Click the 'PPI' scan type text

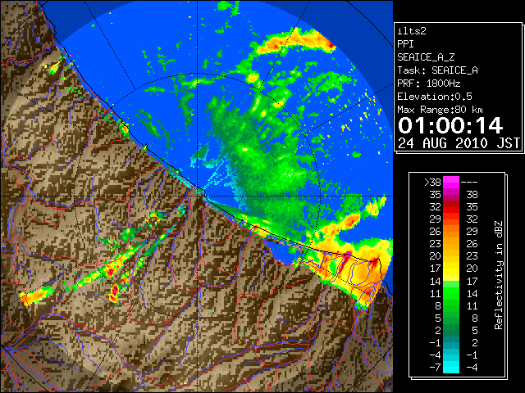[405, 44]
